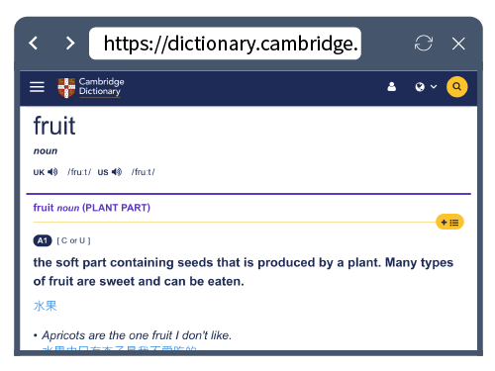Click the A1 level badge
Viewport: 495px width, 371px height.
pos(43,240)
